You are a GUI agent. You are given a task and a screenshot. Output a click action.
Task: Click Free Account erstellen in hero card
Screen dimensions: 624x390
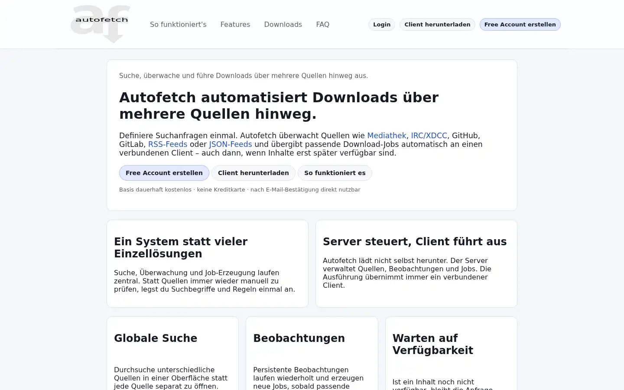click(164, 173)
